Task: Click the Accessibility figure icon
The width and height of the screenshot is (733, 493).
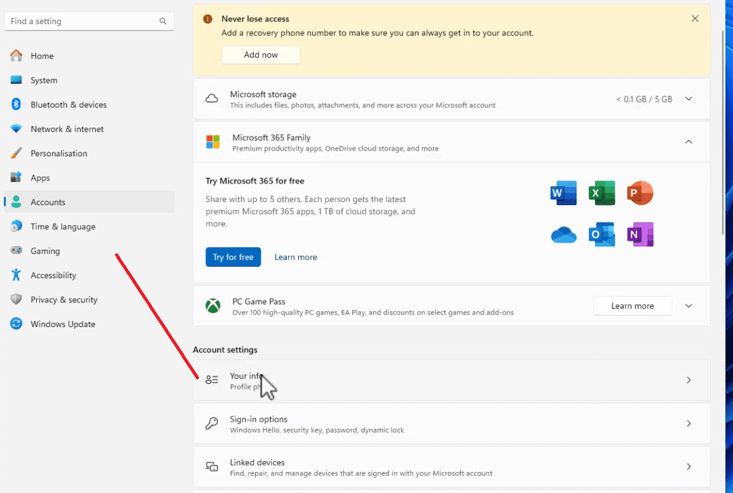Action: pos(16,275)
